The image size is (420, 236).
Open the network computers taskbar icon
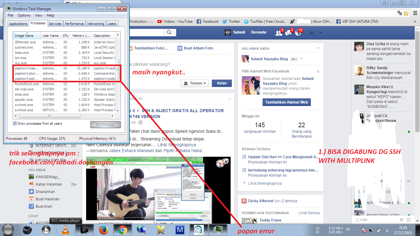pyautogui.click(x=141, y=230)
